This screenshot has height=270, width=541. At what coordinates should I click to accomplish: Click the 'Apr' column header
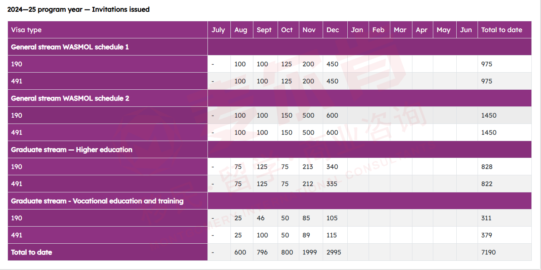coord(422,30)
